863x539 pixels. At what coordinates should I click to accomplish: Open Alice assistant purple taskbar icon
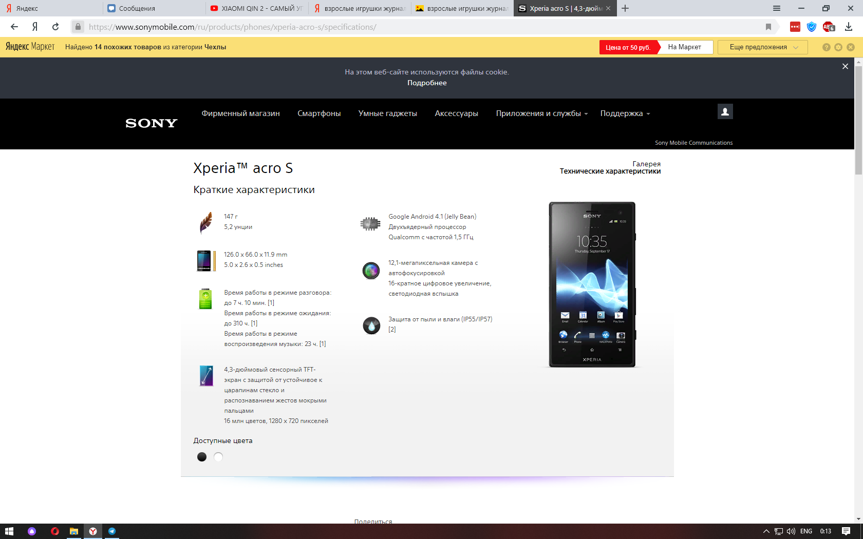tap(32, 531)
